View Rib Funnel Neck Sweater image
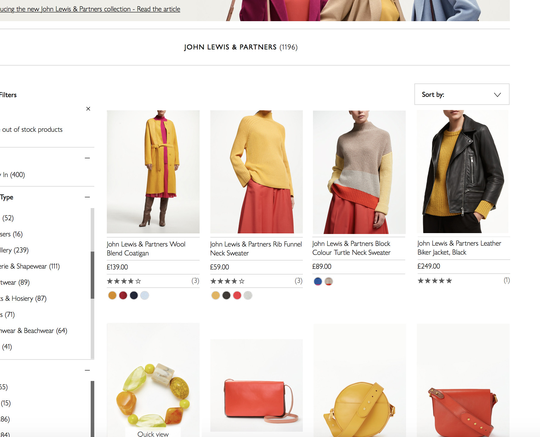Image resolution: width=540 pixels, height=437 pixels. coord(257,172)
